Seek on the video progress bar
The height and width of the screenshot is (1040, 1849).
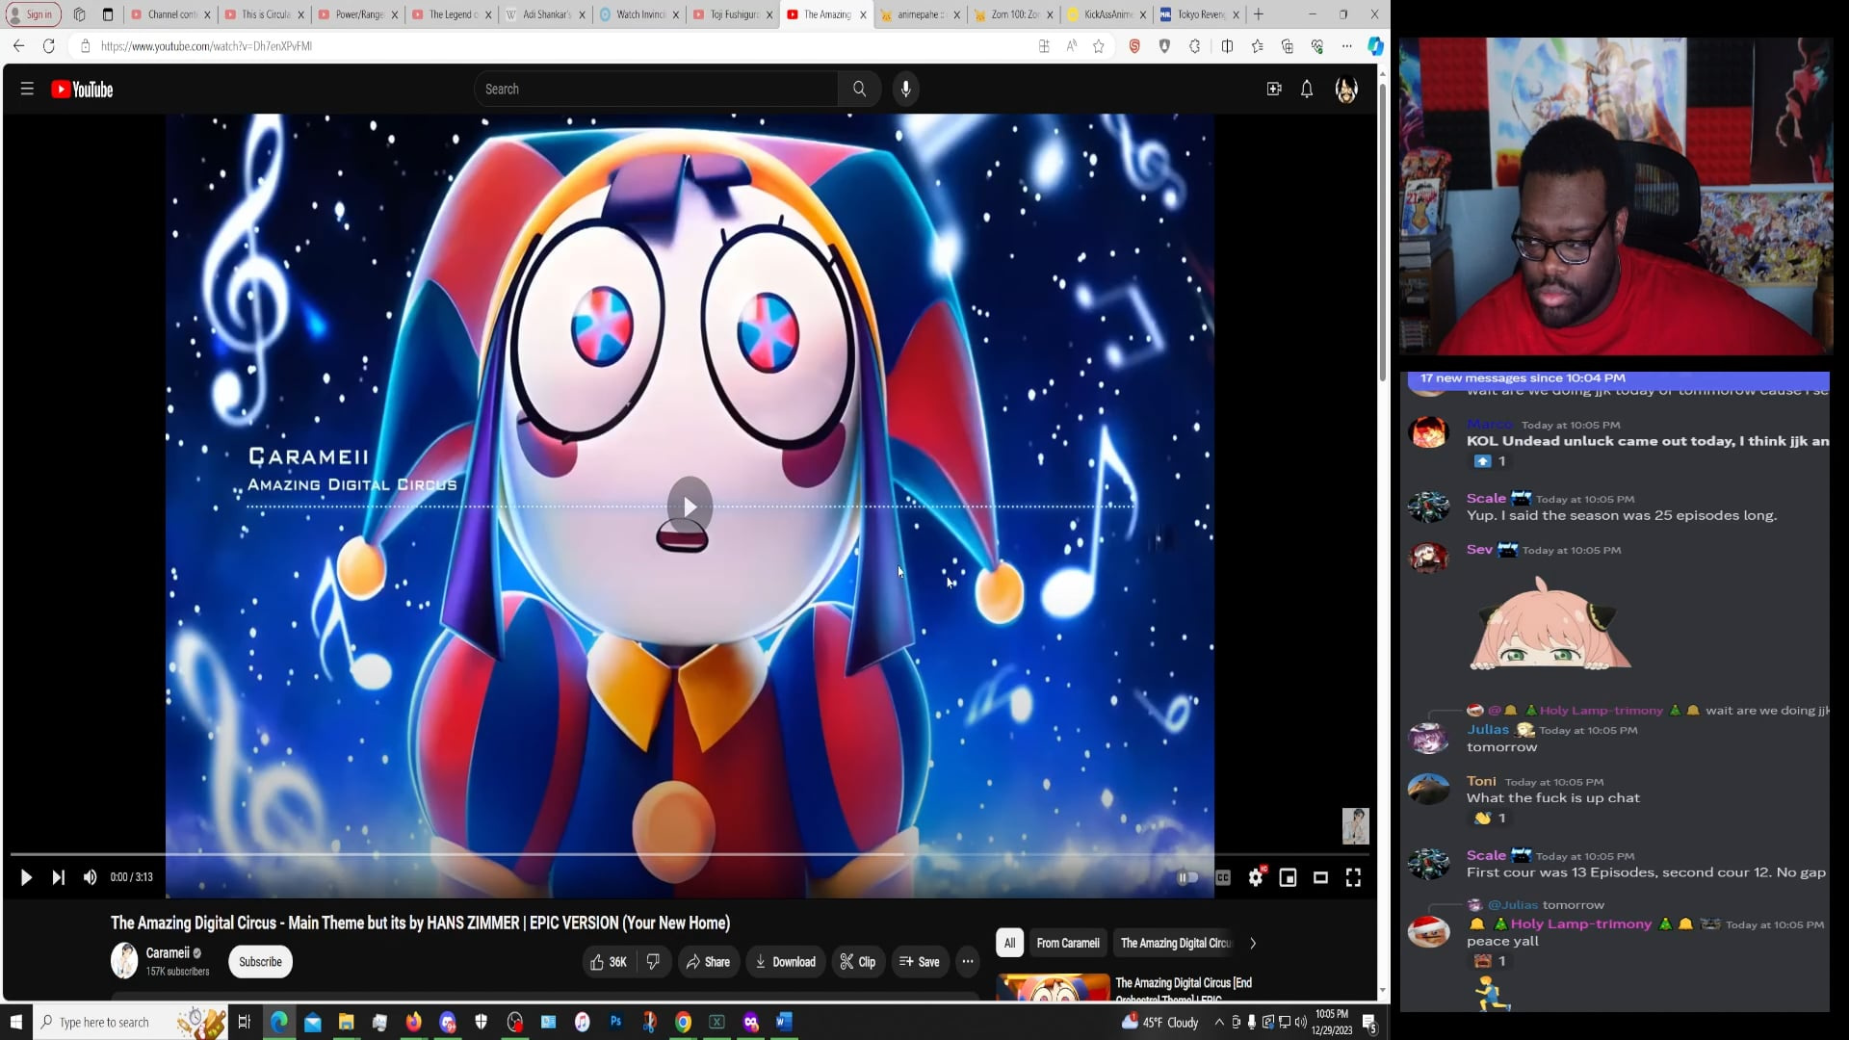690,854
